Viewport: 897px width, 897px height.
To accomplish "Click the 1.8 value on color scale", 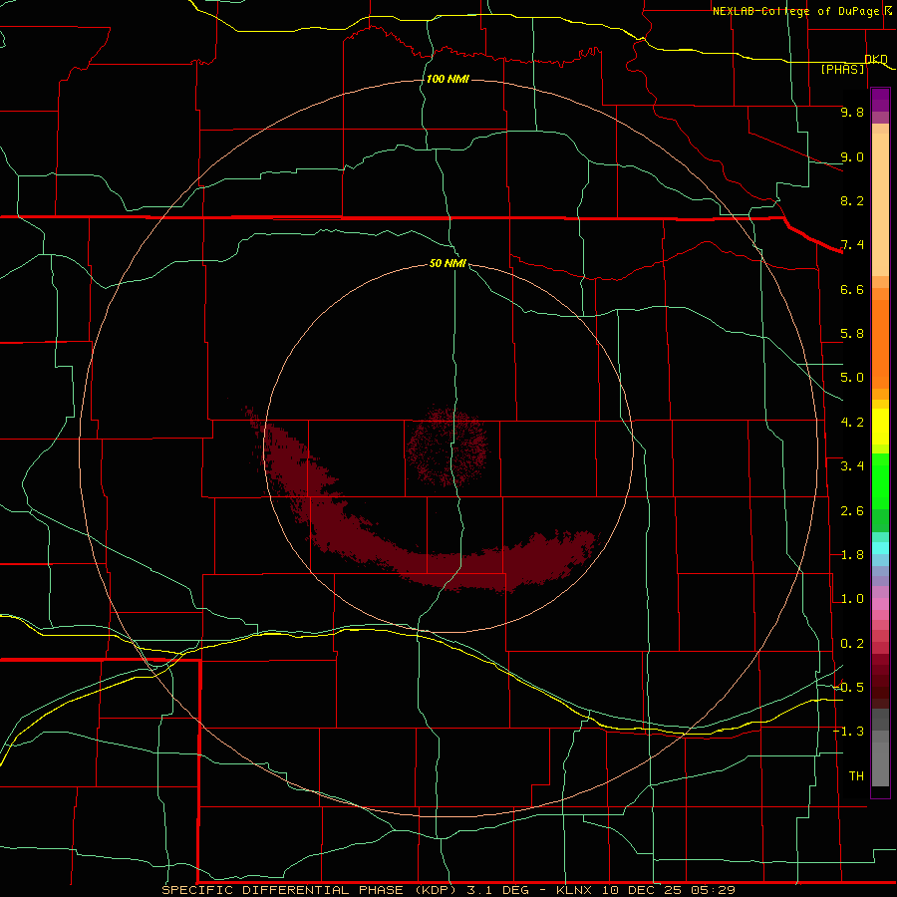I will (852, 555).
